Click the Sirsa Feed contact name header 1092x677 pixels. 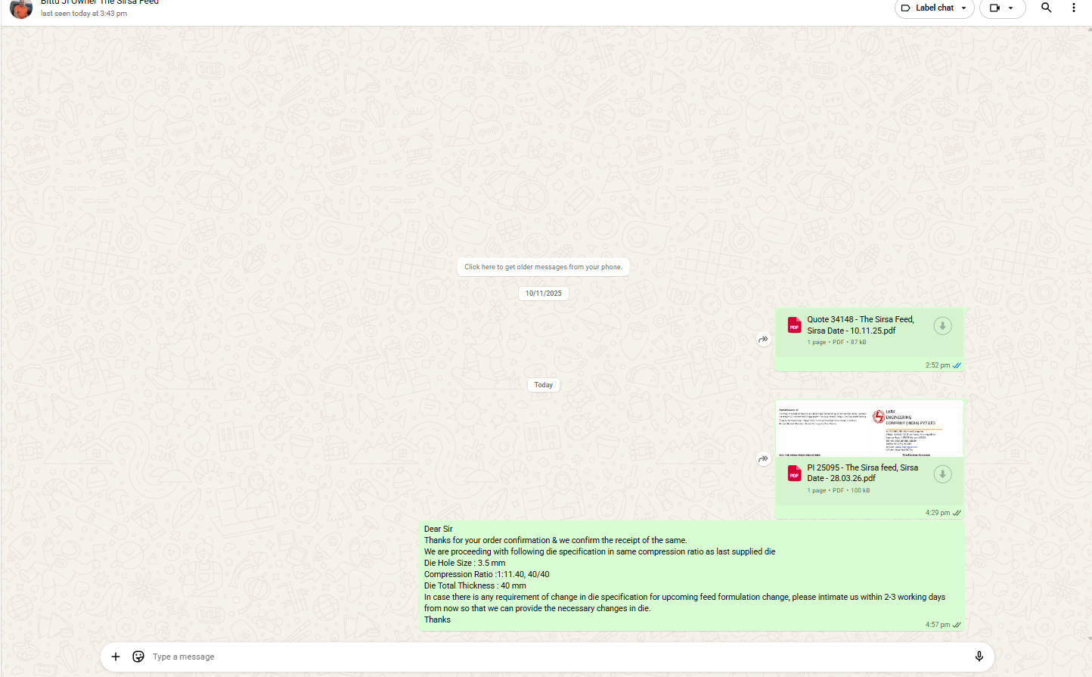100,3
